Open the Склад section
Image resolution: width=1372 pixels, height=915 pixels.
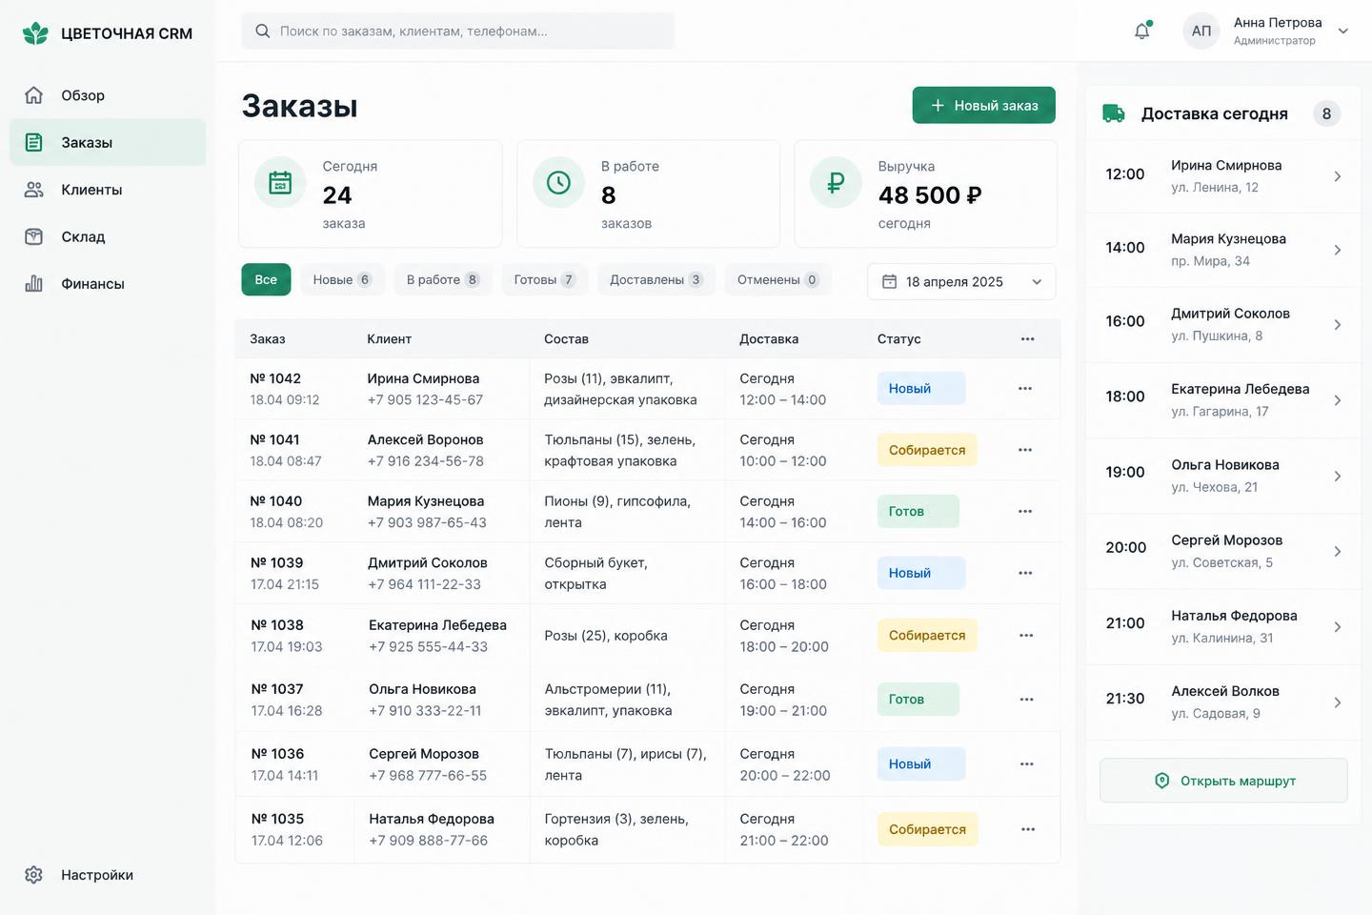point(108,236)
